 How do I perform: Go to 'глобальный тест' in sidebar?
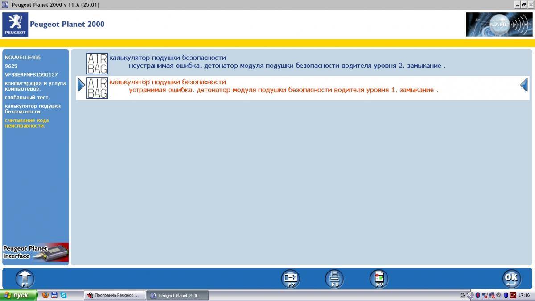27,97
